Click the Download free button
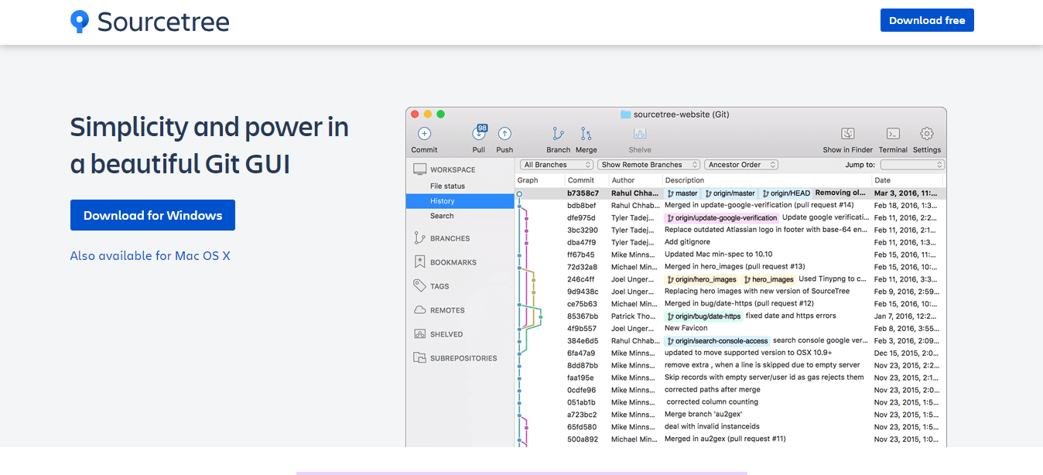Screen dimensions: 1043x475 coord(927,20)
